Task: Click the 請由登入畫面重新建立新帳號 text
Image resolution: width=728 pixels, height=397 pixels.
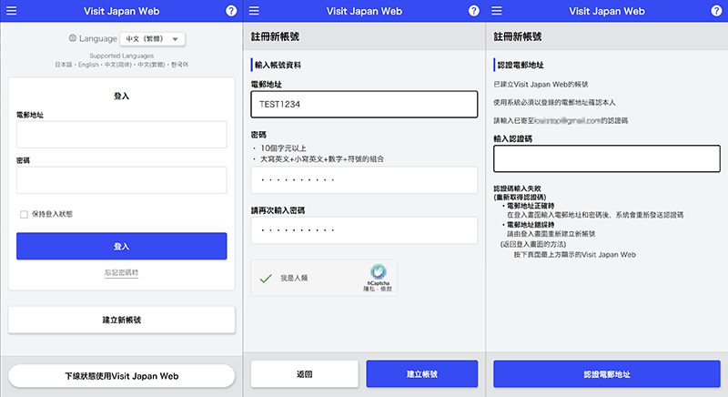Action: 551,234
